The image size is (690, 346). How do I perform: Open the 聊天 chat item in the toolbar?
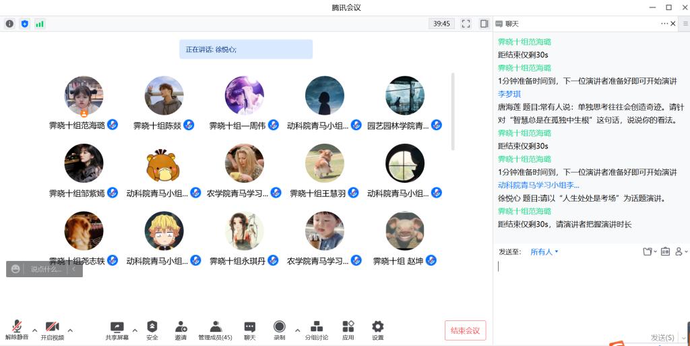point(249,329)
